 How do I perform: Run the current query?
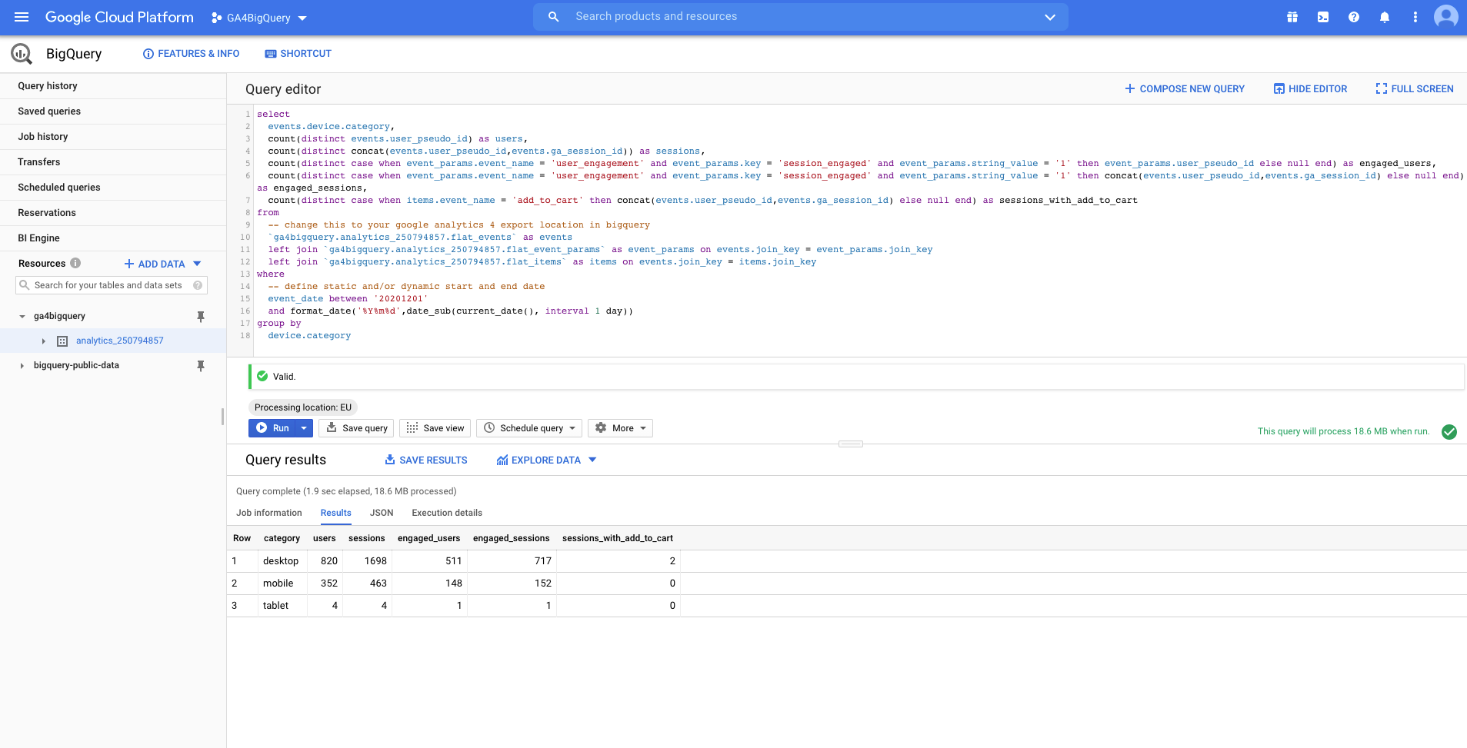click(275, 427)
